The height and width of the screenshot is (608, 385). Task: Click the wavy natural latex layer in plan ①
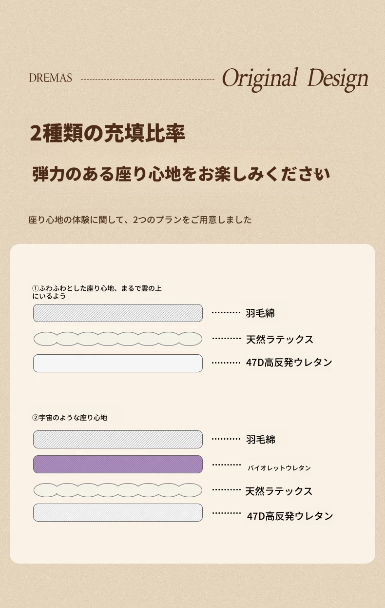pyautogui.click(x=118, y=339)
